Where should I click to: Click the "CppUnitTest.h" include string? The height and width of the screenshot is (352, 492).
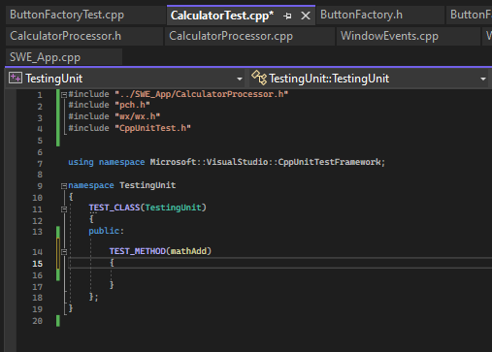click(x=152, y=128)
